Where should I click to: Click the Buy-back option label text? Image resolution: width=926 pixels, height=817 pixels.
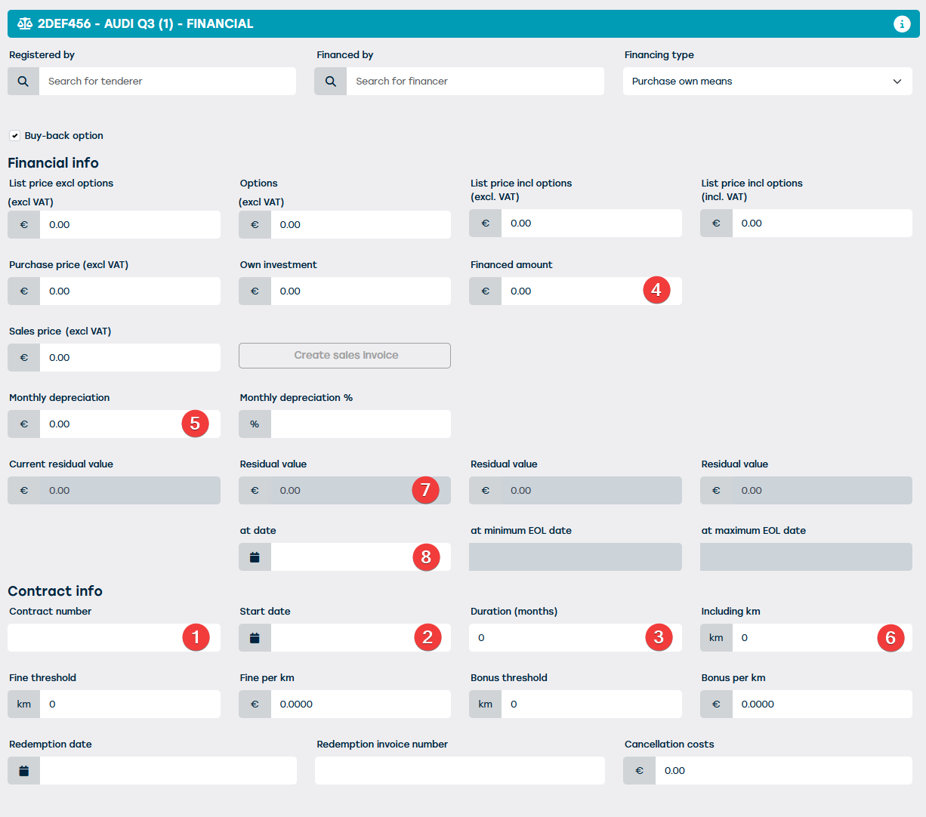64,136
